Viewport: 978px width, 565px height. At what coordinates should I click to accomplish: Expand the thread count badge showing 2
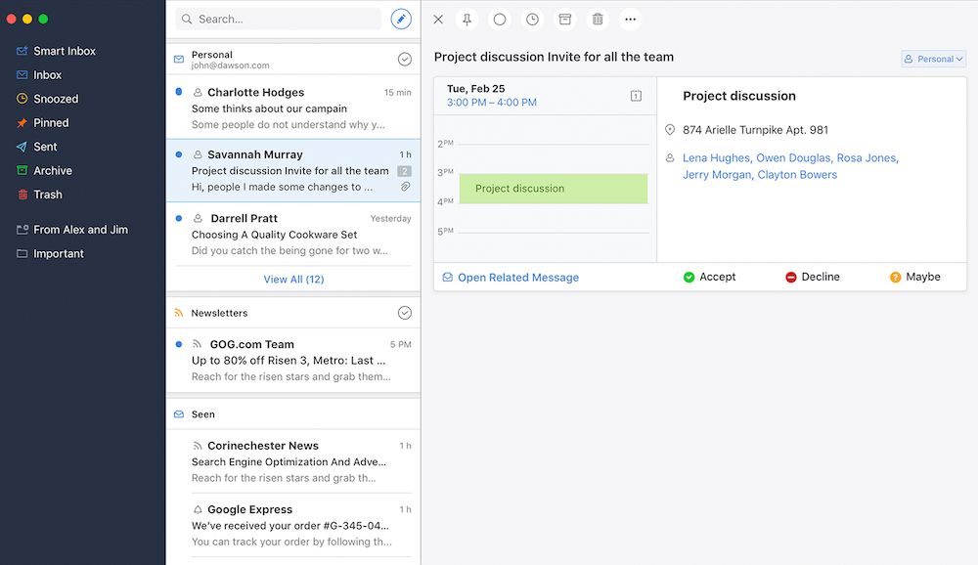(404, 171)
